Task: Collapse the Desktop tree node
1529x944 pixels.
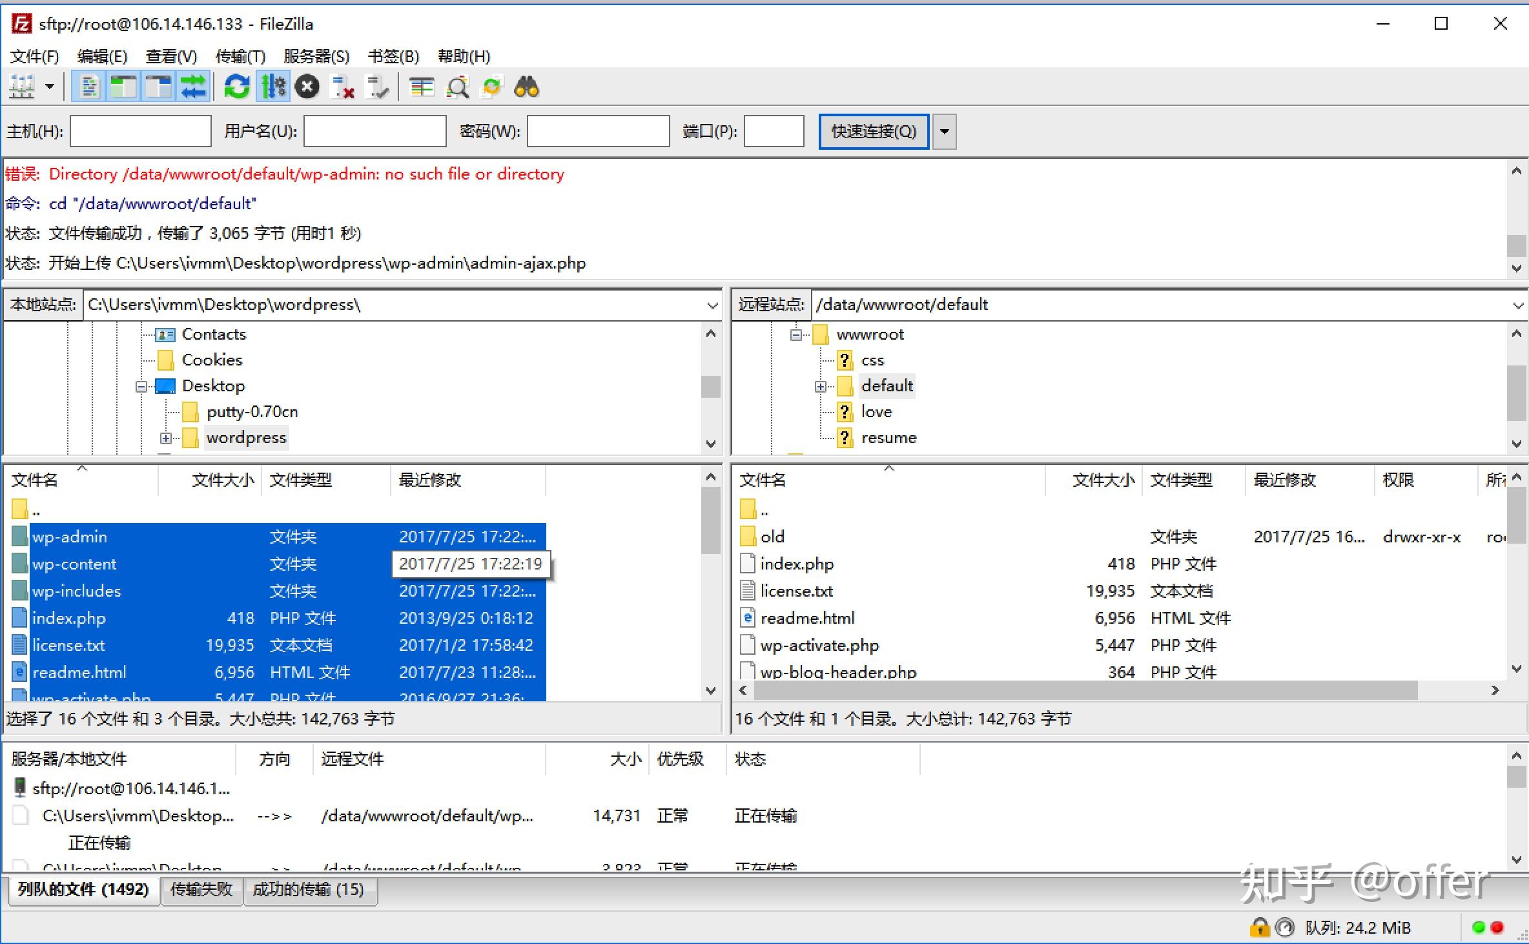Action: tap(141, 387)
